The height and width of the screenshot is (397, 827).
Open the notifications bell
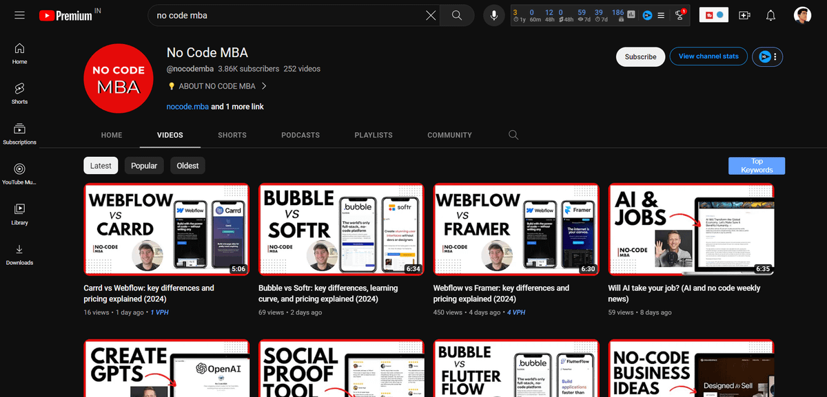[770, 15]
